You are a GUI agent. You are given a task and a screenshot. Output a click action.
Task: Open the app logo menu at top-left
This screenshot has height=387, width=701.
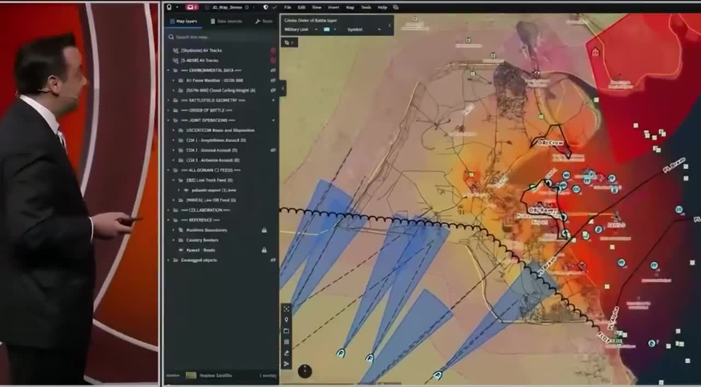170,7
